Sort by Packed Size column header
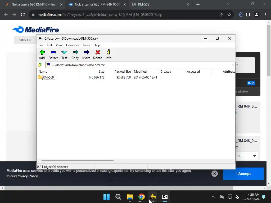This screenshot has height=203, width=271. pyautogui.click(x=119, y=71)
